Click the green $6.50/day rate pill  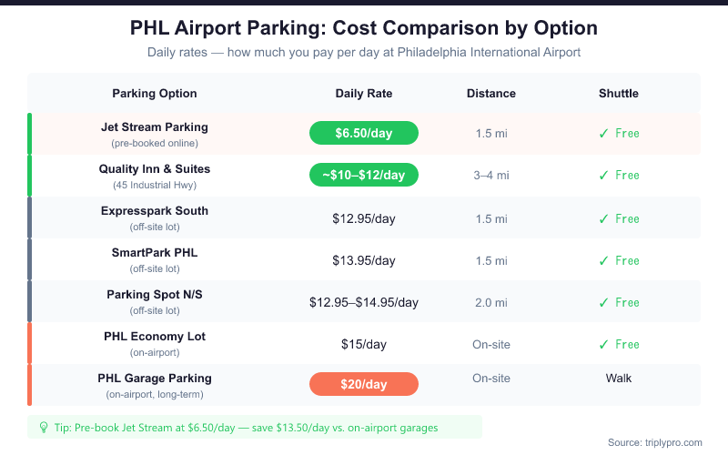pyautogui.click(x=364, y=133)
